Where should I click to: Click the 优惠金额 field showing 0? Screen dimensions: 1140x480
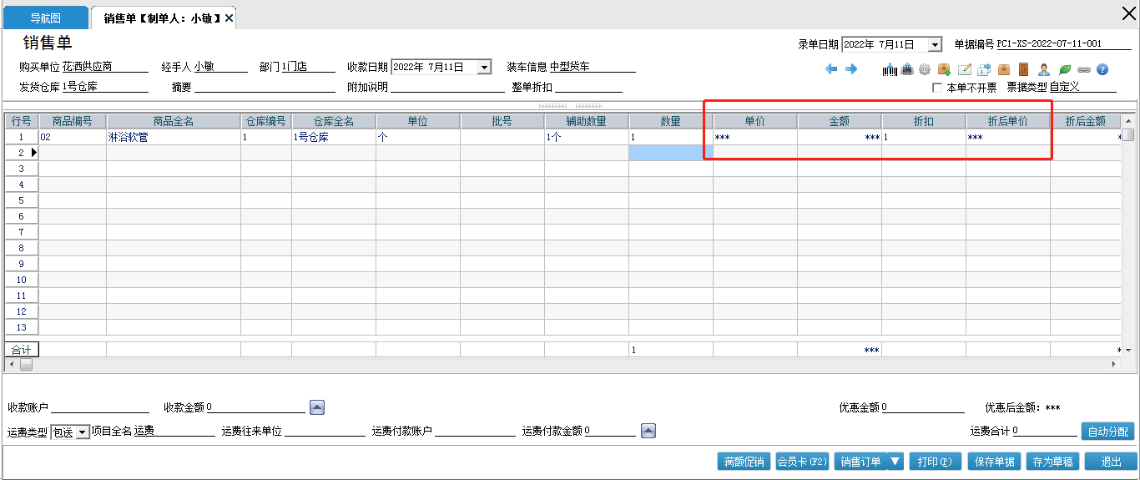tap(923, 407)
